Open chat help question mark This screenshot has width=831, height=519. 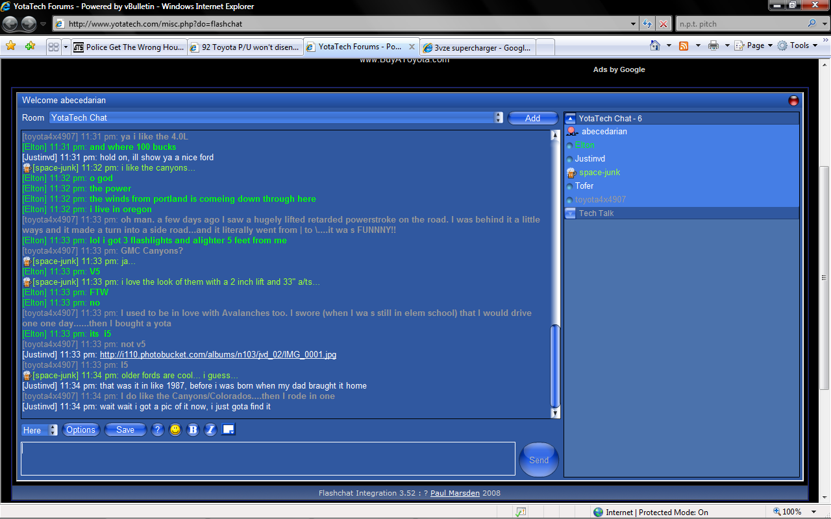coord(157,429)
